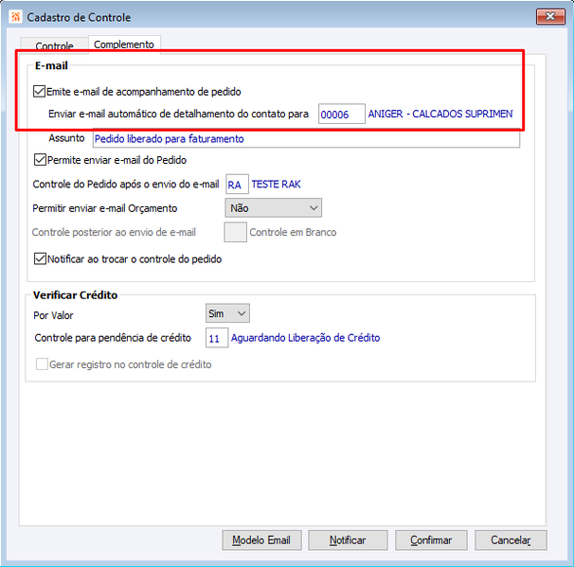The height and width of the screenshot is (567, 574).
Task: Click the RA control code field
Action: [237, 184]
